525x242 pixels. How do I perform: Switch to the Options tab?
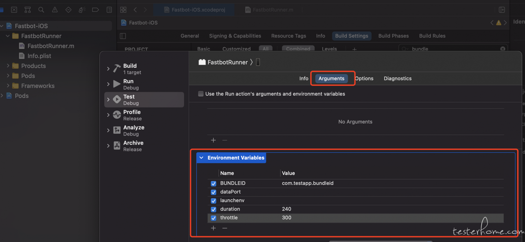point(364,78)
